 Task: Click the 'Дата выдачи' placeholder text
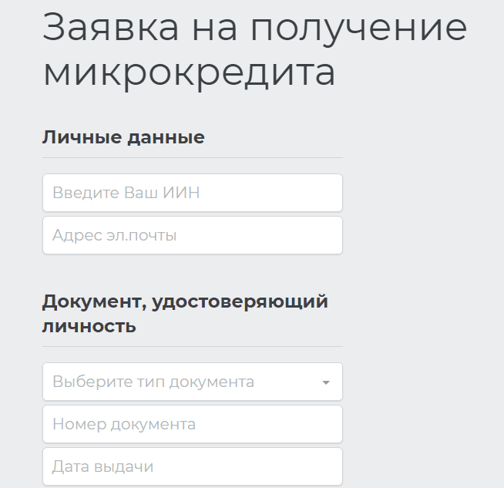(102, 466)
